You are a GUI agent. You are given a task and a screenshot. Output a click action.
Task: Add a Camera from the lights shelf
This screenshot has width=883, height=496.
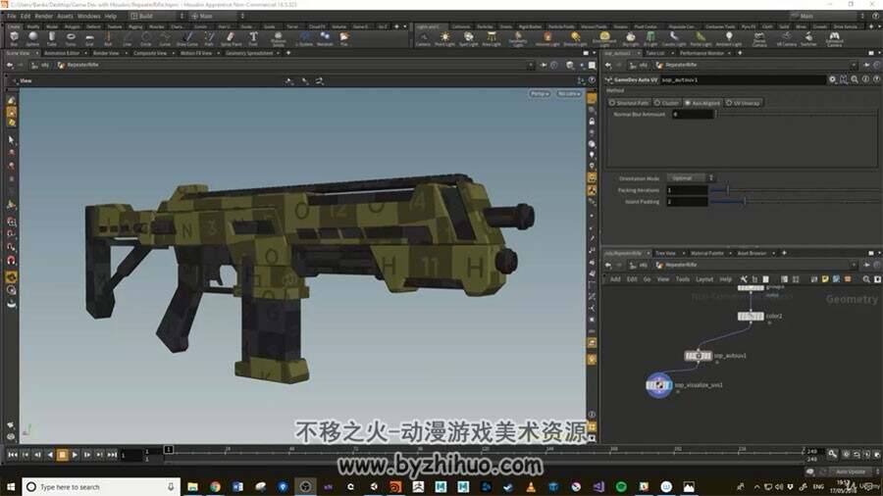[x=423, y=38]
